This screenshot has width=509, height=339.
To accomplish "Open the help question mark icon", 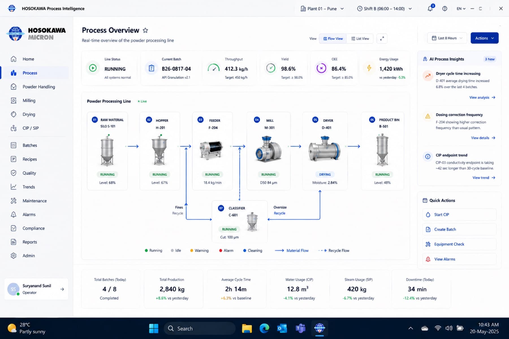I will (x=445, y=8).
